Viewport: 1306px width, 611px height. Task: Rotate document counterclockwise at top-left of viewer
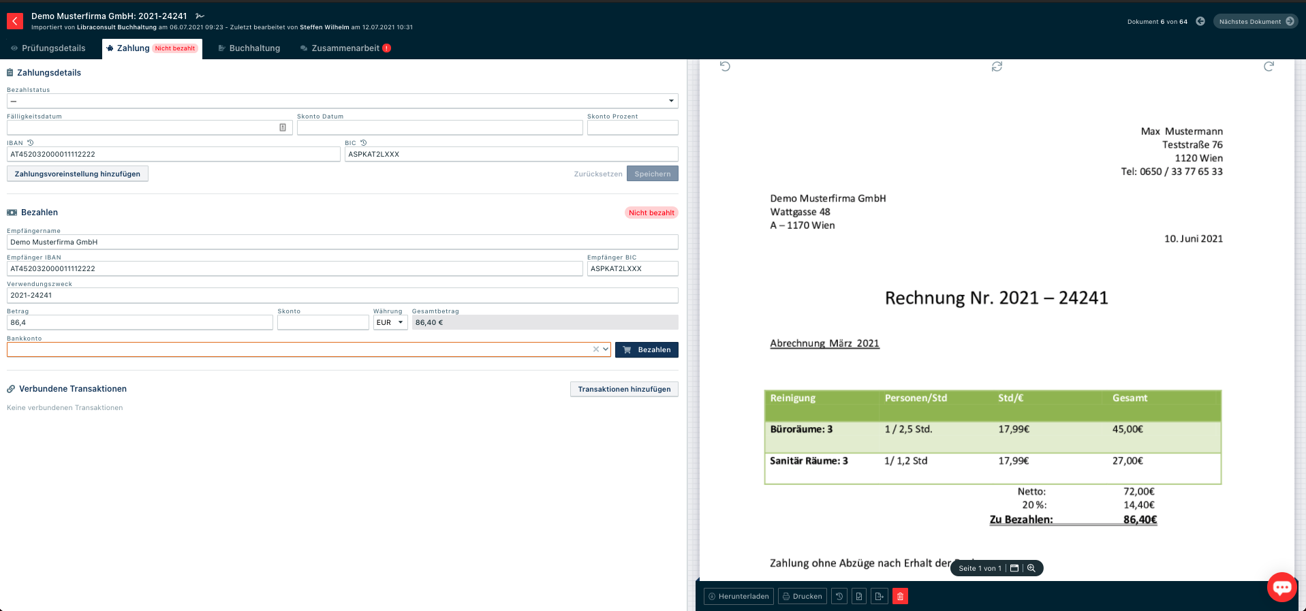coord(725,67)
